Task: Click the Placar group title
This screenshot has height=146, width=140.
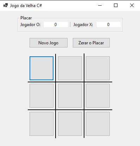Action: coord(26,18)
